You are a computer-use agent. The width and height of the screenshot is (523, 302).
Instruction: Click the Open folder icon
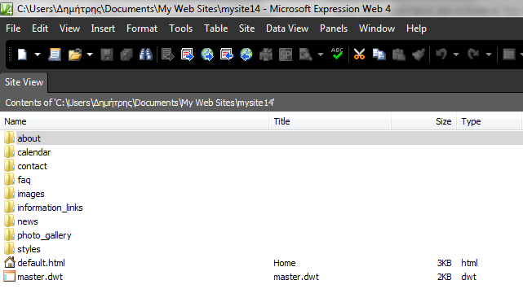pos(75,55)
